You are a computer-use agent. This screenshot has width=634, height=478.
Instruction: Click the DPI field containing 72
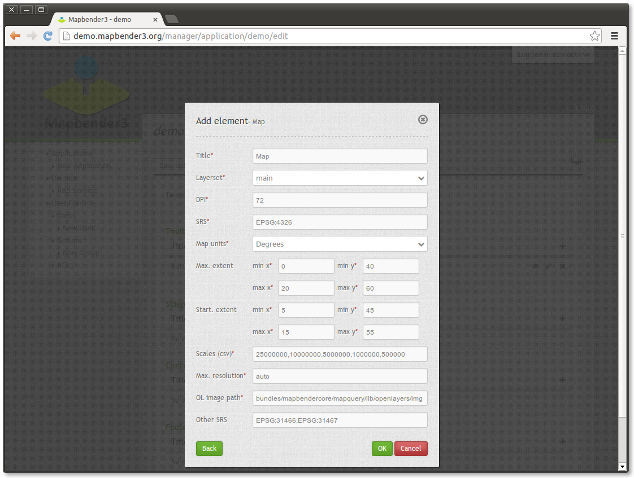pyautogui.click(x=340, y=200)
